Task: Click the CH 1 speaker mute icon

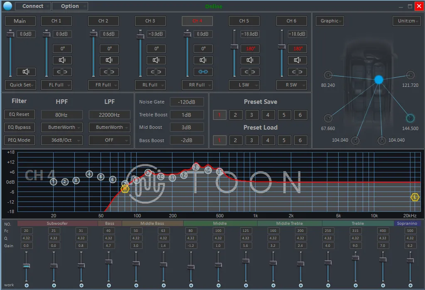Action: tap(62, 60)
